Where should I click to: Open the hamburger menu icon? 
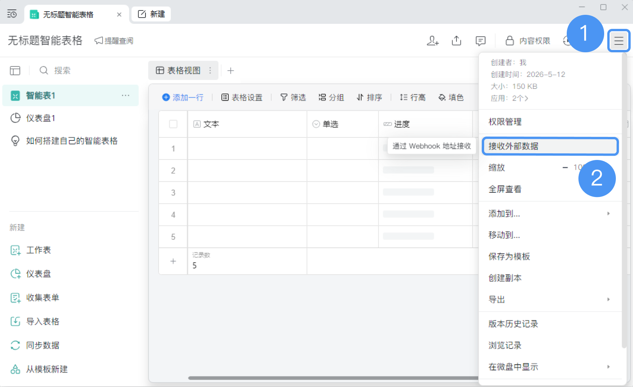[x=619, y=40]
